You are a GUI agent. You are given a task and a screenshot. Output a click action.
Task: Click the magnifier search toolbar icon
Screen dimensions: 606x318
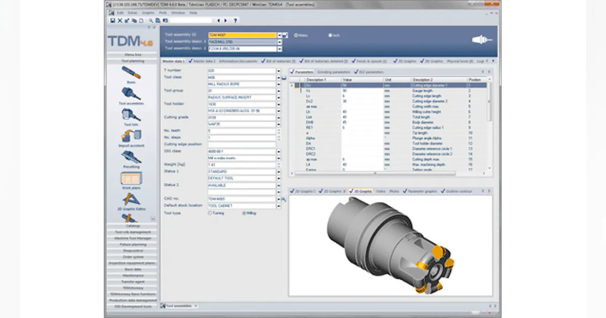150,21
